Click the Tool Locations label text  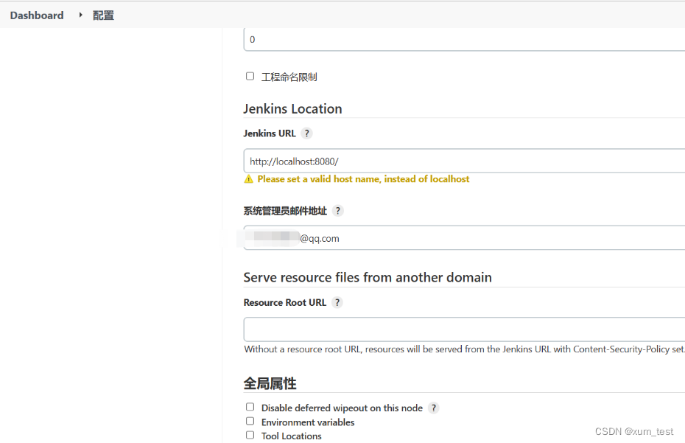[292, 436]
